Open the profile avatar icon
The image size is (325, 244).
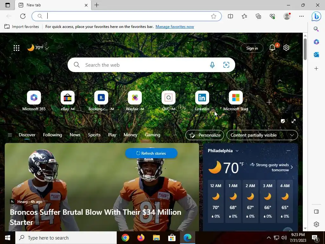[287, 16]
